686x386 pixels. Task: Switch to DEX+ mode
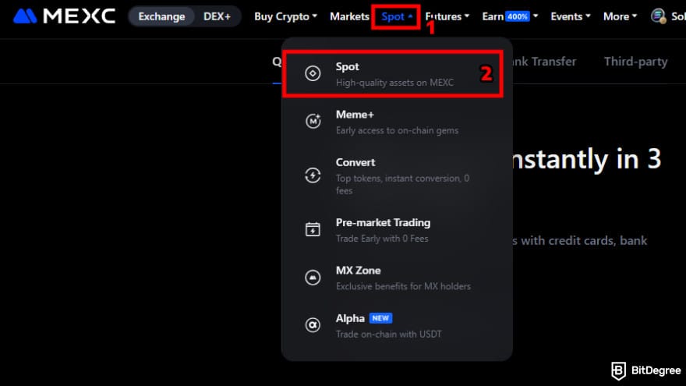[x=217, y=16]
